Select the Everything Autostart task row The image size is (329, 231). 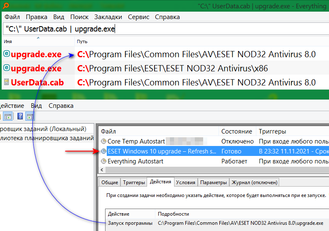214,161
